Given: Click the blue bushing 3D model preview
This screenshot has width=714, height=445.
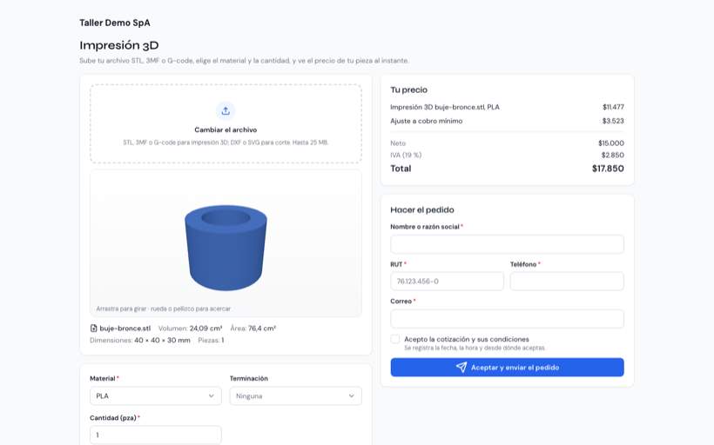Looking at the screenshot, I should 226,248.
